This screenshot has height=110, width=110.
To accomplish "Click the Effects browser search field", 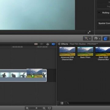I will pos(88,103).
